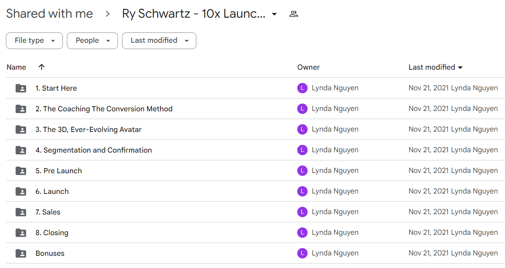Click the Nov 21, 2021 date in the 8. Closing row
This screenshot has height=268, width=505.
click(x=428, y=233)
